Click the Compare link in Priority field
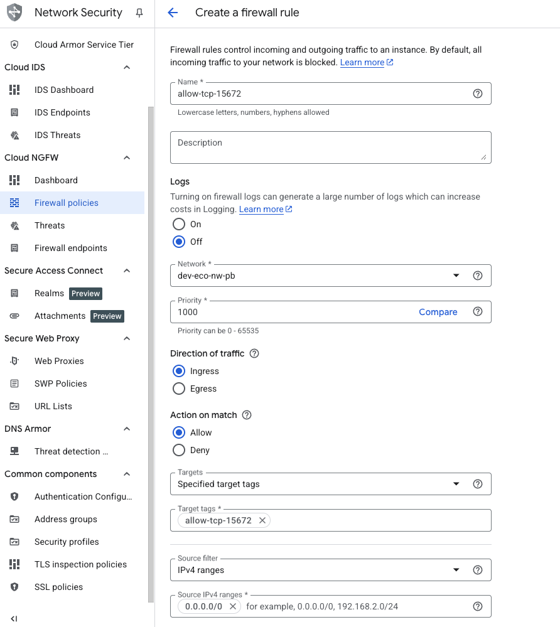The image size is (560, 627). pyautogui.click(x=438, y=312)
